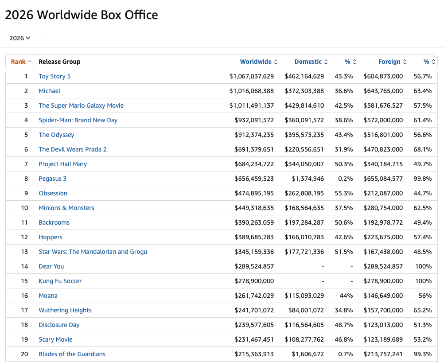The width and height of the screenshot is (444, 362).
Task: Sort by Rank column header
Action: [21, 62]
